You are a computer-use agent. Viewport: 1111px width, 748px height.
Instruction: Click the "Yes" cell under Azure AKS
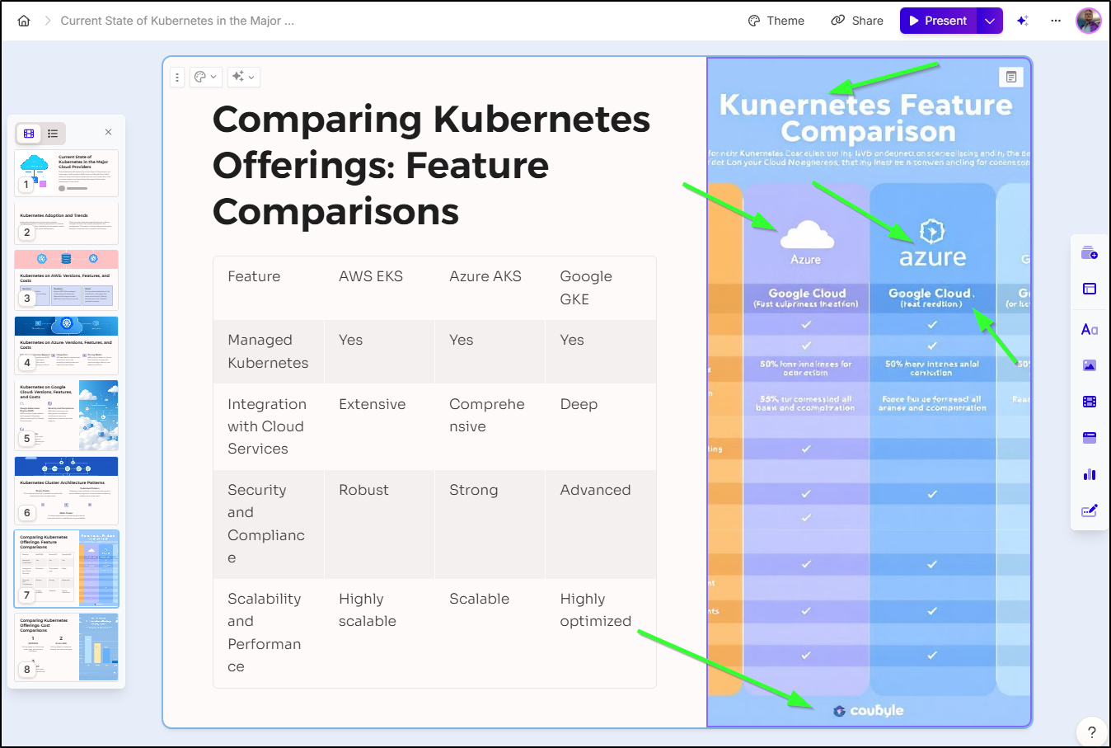[490, 351]
